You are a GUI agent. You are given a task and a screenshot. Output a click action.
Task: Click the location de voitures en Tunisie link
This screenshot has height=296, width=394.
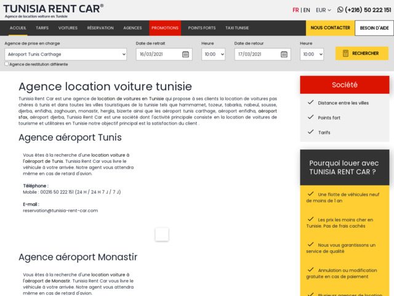(x=131, y=99)
